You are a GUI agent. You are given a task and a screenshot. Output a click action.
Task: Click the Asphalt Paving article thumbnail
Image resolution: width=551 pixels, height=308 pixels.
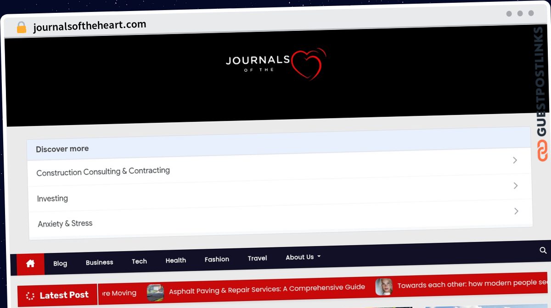click(155, 292)
